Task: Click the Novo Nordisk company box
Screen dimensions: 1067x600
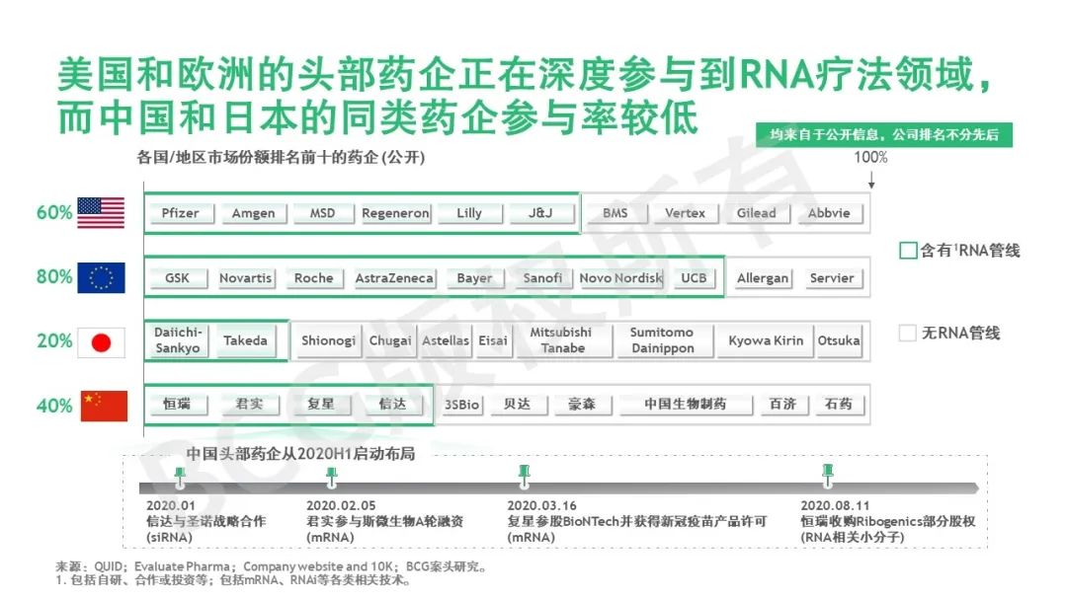Action: tap(620, 278)
